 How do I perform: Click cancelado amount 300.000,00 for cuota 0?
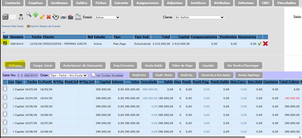click(150, 90)
